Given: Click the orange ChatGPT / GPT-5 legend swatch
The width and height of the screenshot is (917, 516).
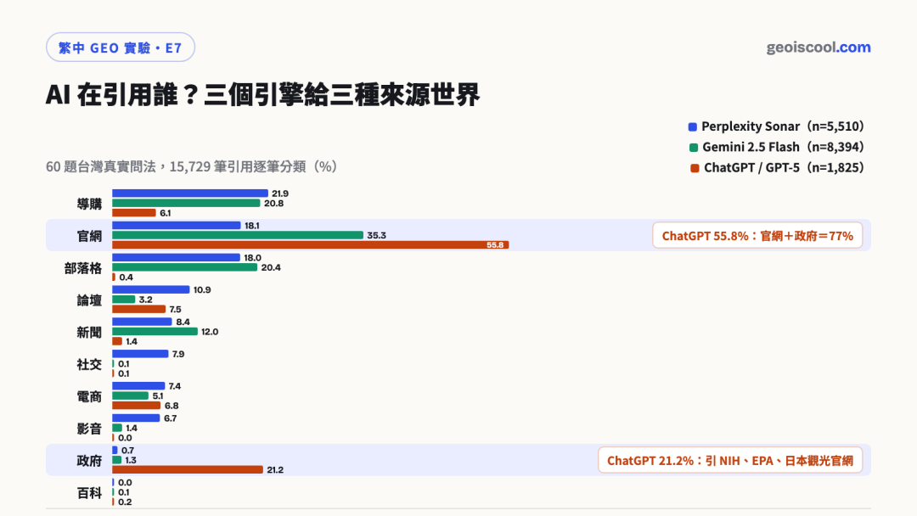Looking at the screenshot, I should click(x=695, y=168).
